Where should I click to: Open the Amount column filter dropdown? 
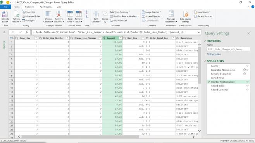coord(121,38)
